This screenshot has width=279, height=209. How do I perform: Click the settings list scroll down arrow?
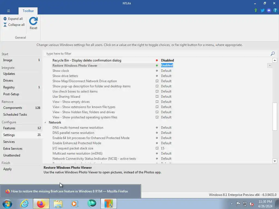point(275,161)
